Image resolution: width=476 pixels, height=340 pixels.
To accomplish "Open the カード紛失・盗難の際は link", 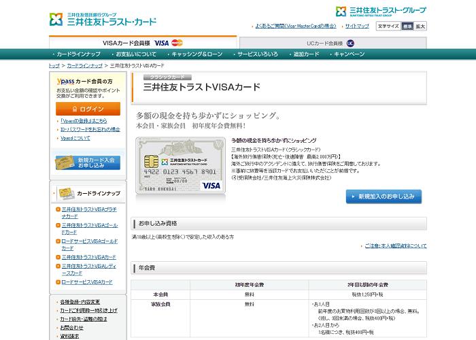I will [x=84, y=319].
